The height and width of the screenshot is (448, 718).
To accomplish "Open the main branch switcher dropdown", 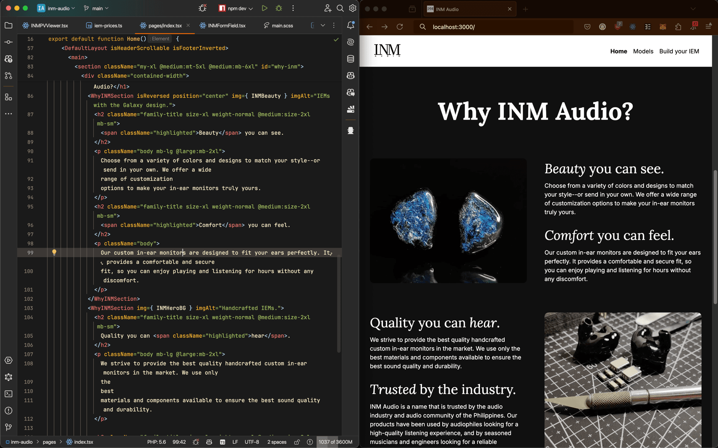I will point(96,8).
